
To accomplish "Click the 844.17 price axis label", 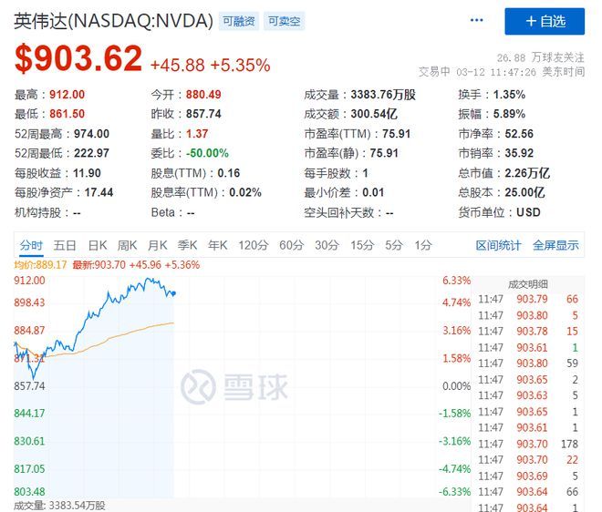I will (x=29, y=414).
